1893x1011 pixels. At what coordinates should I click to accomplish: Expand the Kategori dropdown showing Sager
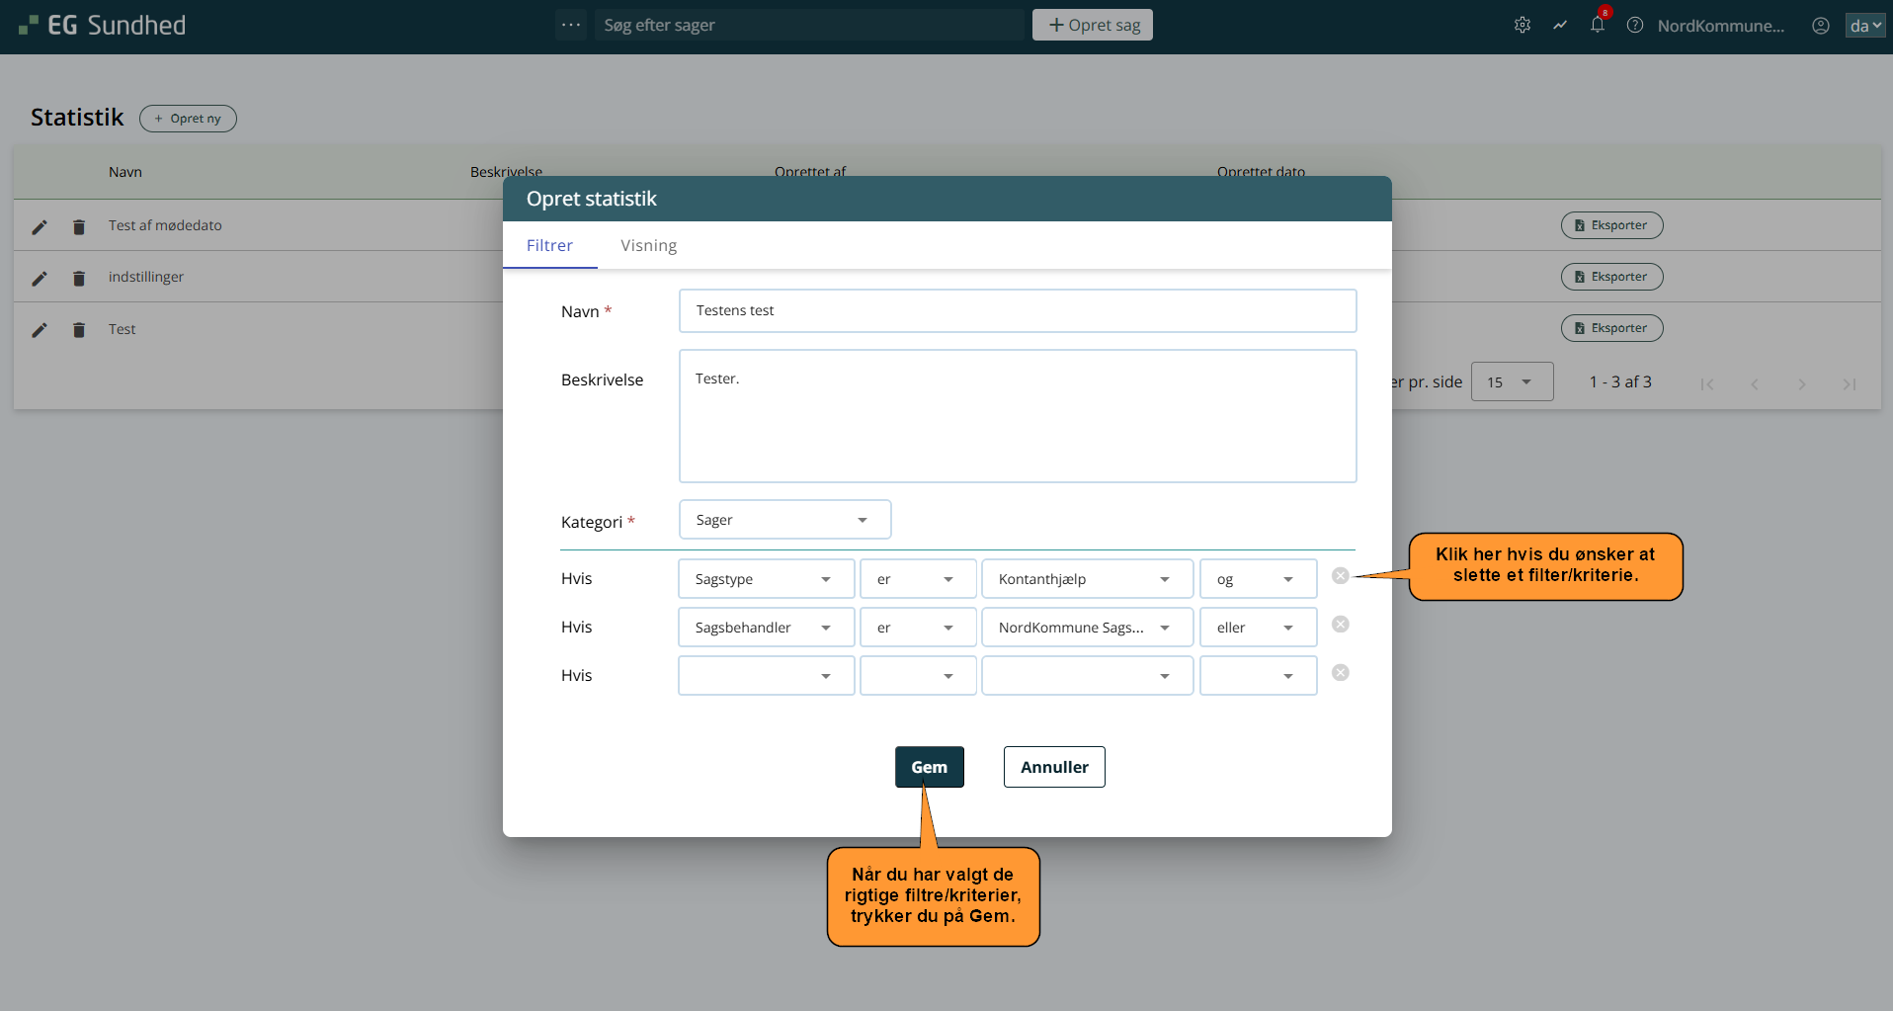(x=784, y=520)
